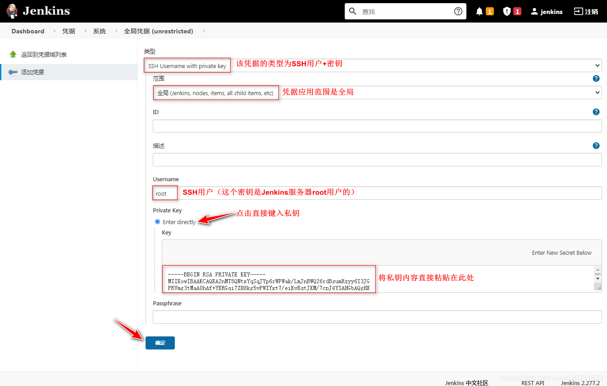Open Jenkins 中文社区 footer link
607x386 pixels.
pos(466,383)
